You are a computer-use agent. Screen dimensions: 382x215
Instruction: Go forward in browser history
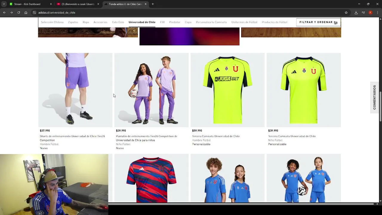(x=11, y=13)
